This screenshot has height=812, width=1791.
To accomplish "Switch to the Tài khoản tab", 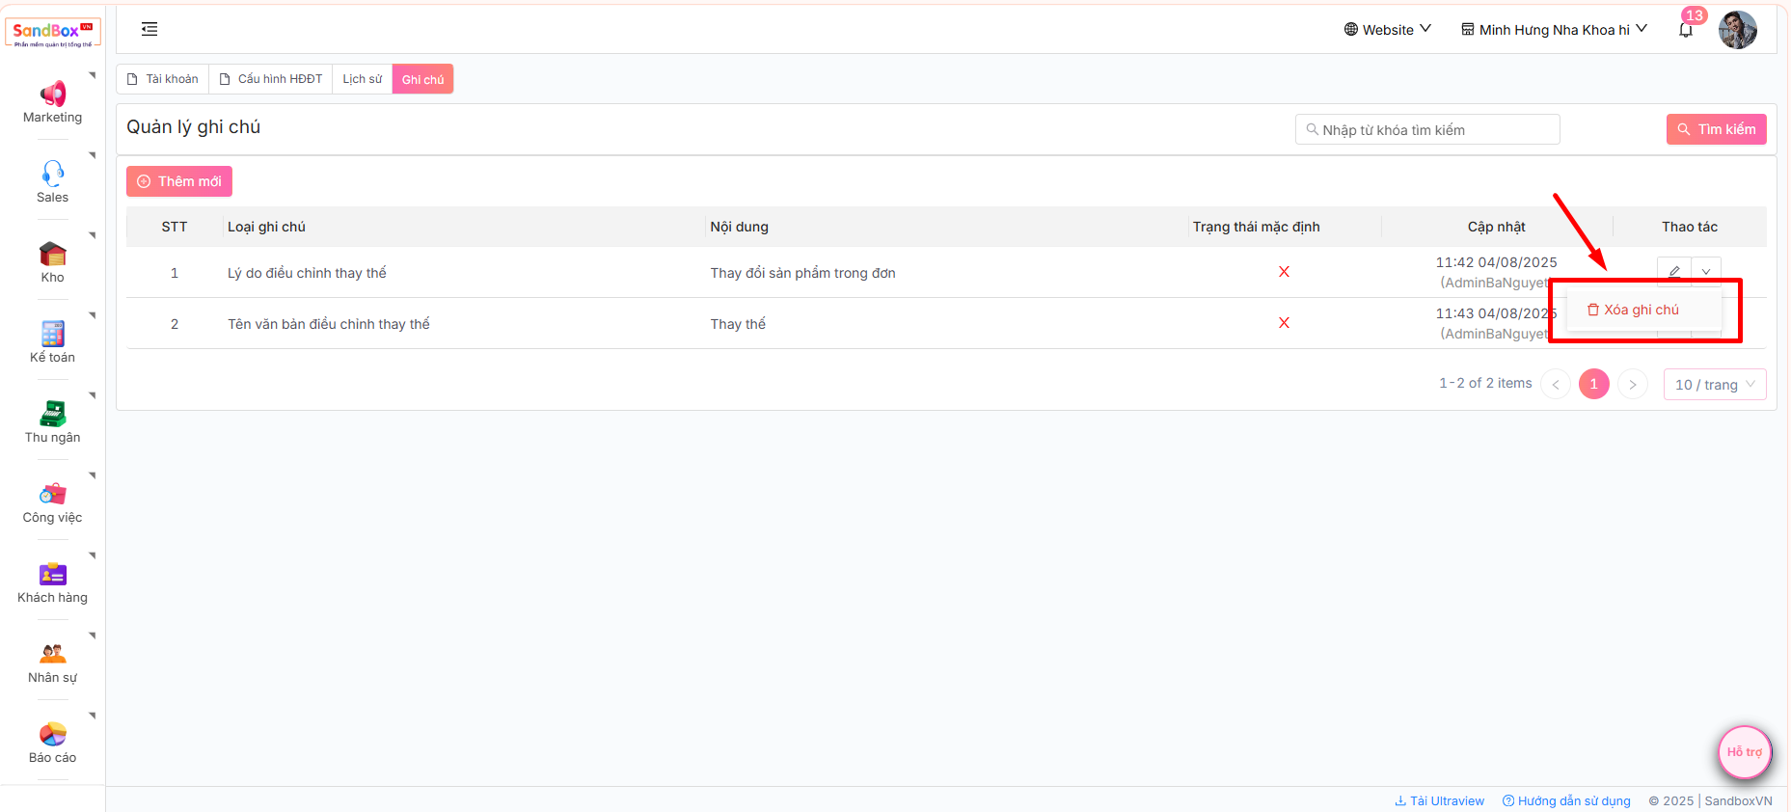I will (163, 79).
